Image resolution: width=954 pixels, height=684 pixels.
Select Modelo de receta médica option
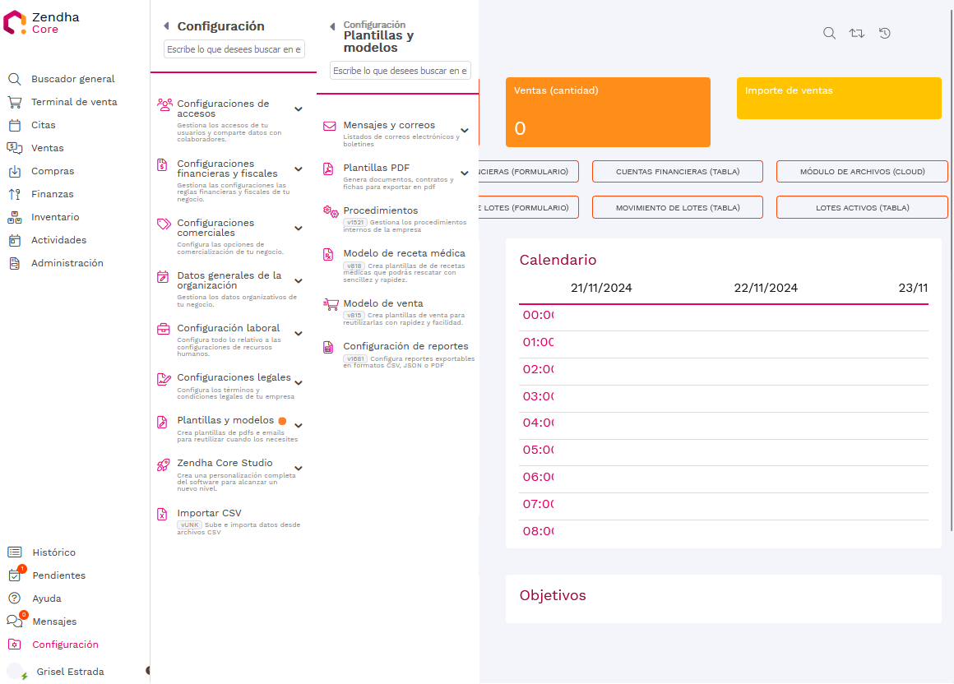[404, 253]
